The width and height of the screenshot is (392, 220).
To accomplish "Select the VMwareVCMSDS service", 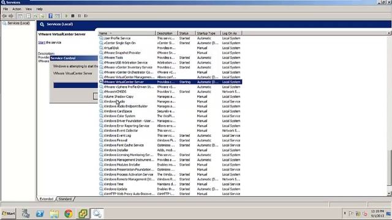I will [170, 92].
